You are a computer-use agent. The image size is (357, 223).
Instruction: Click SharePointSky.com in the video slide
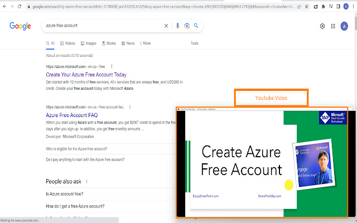[269, 196]
